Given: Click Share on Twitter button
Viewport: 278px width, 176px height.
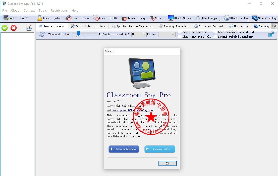Looking at the screenshot, I should click(x=160, y=149).
